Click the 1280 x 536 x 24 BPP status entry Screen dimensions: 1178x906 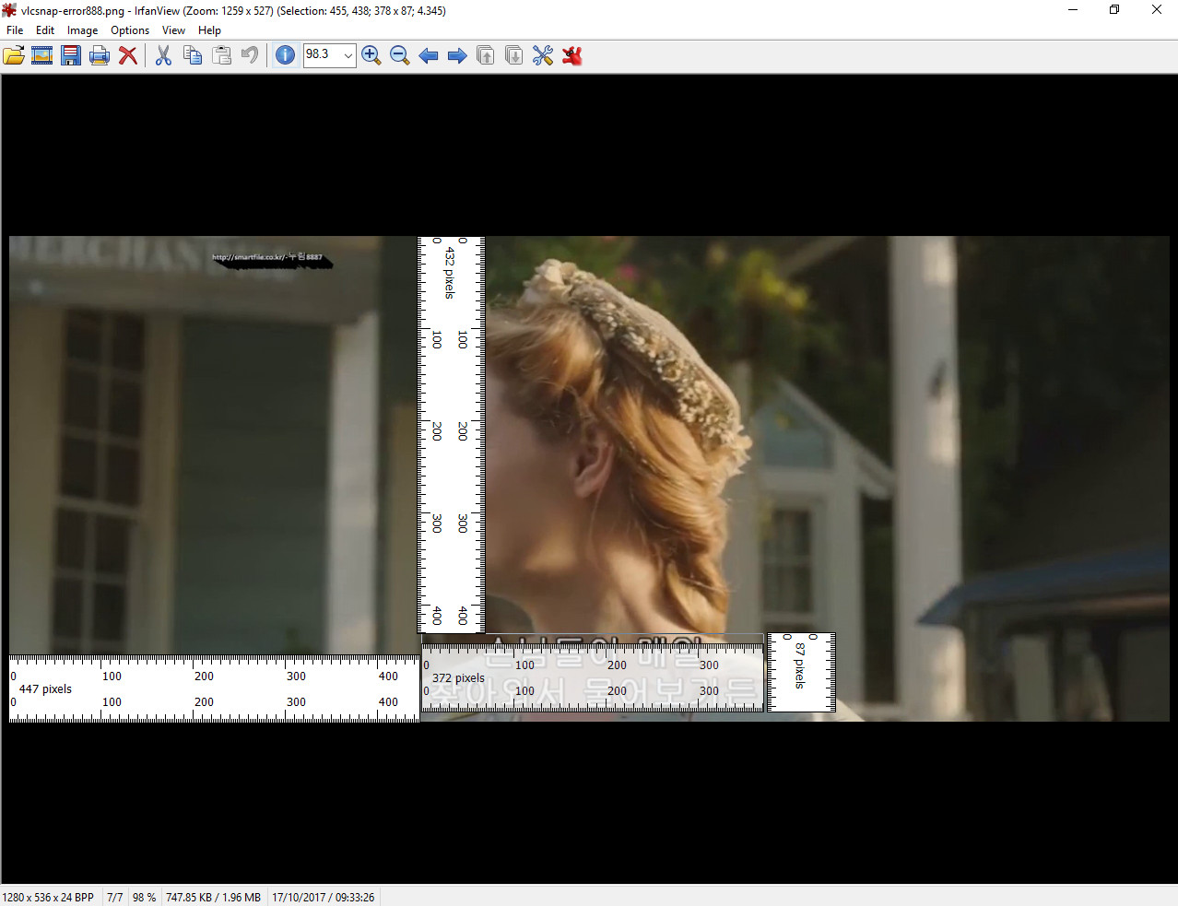pyautogui.click(x=48, y=897)
